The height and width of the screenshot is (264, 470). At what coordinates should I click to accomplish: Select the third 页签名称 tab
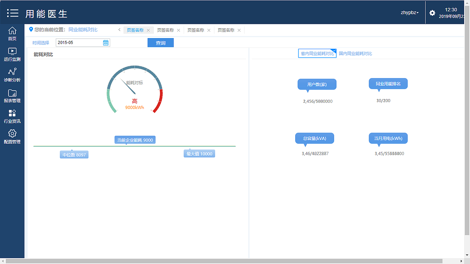(x=196, y=30)
